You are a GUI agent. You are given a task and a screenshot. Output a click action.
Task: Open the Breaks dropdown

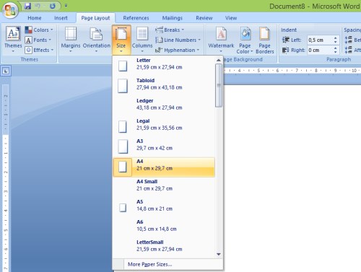click(170, 30)
